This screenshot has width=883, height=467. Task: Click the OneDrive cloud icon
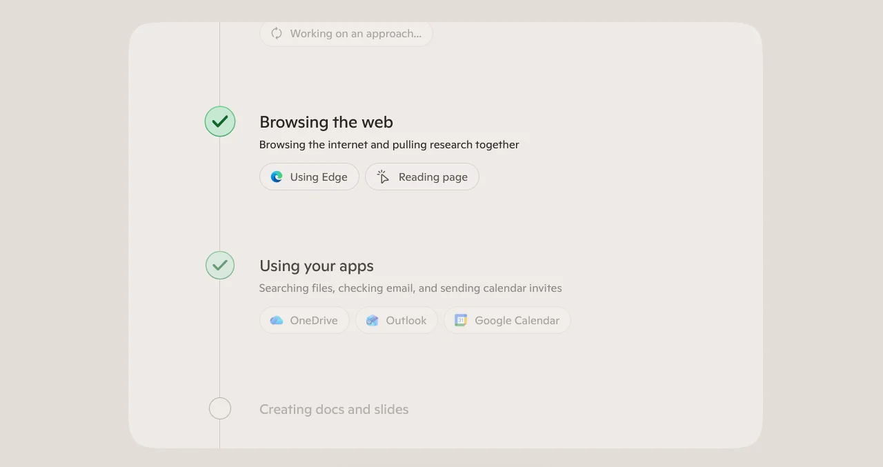pos(277,320)
